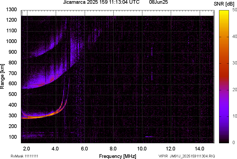Click the range tick label 100
237x159 pixels.
click(x=13, y=137)
